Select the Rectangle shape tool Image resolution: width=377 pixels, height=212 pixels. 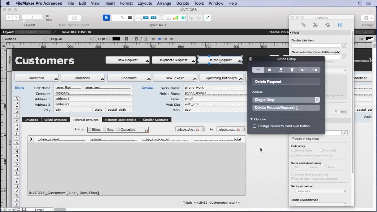(130, 18)
